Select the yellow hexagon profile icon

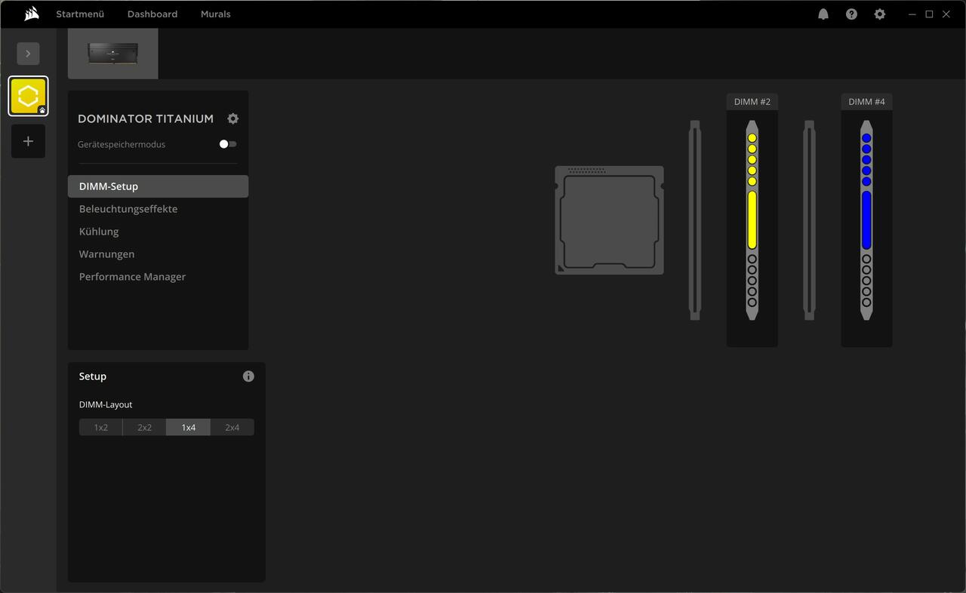coord(28,96)
